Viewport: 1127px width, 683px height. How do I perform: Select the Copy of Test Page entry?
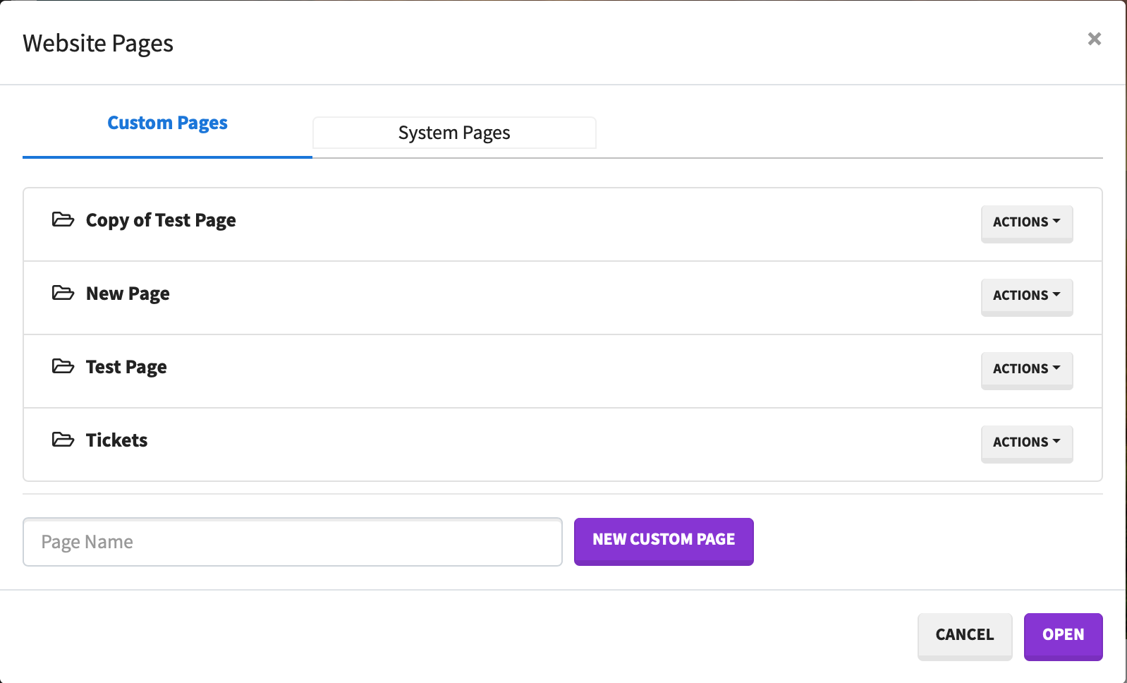(x=161, y=220)
